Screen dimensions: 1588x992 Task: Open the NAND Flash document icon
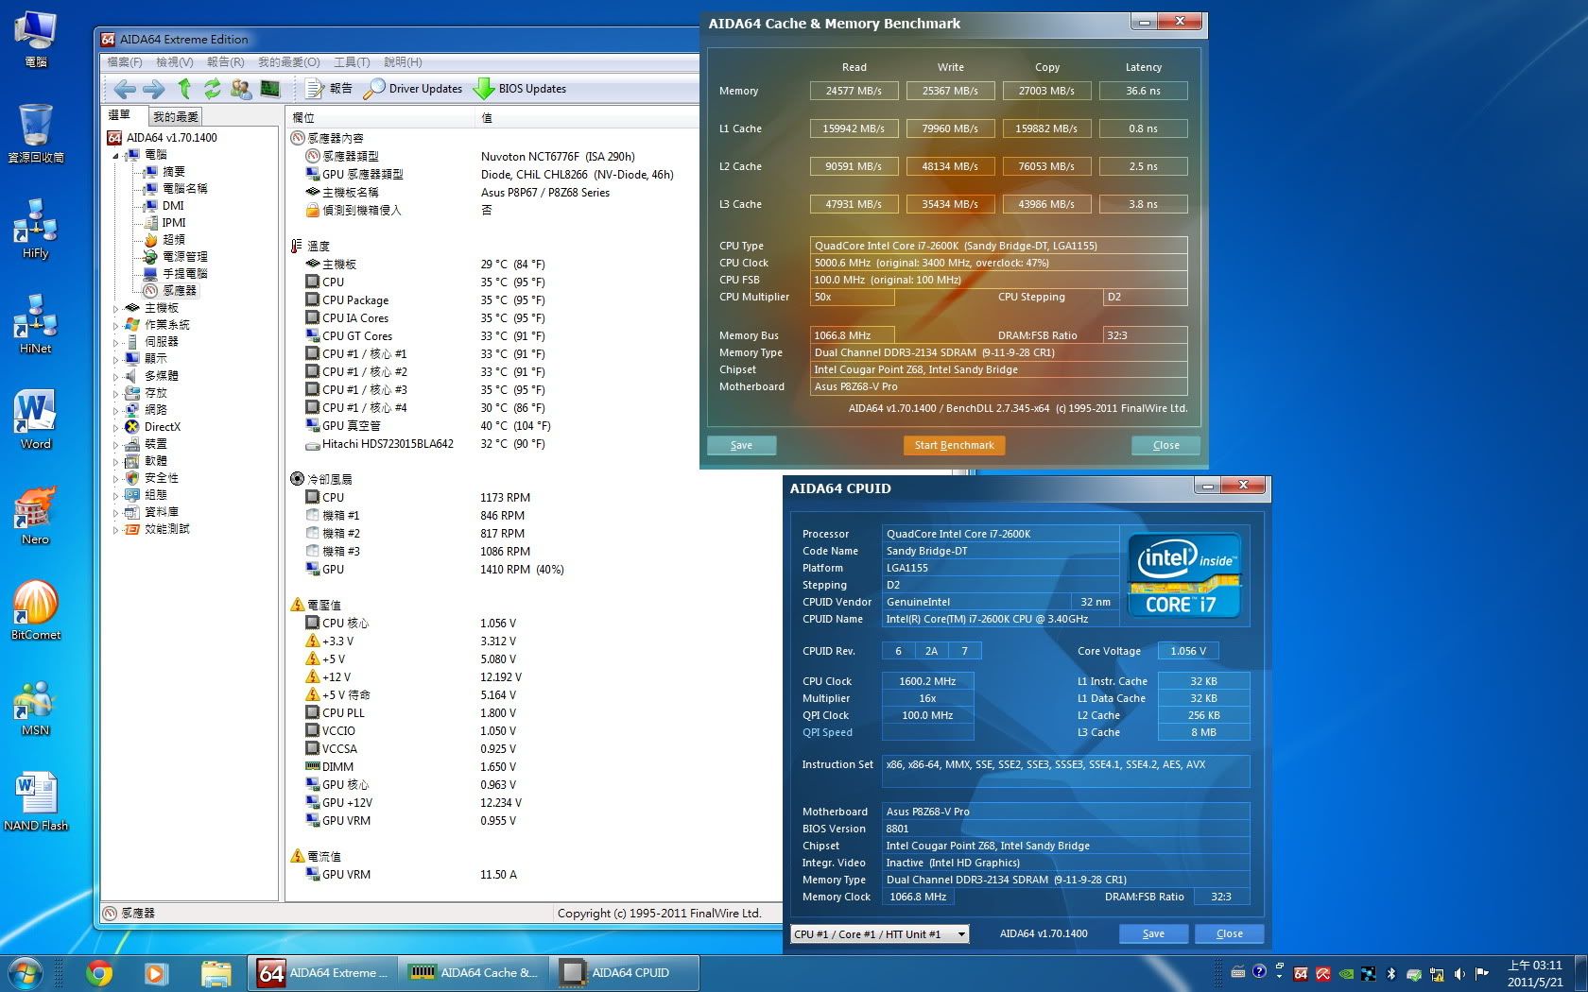coord(36,801)
